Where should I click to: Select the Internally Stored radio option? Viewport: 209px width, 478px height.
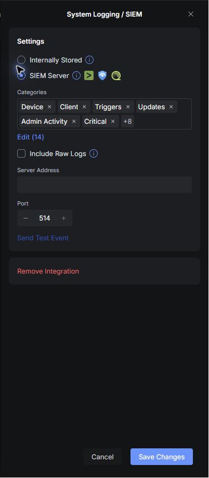21,60
